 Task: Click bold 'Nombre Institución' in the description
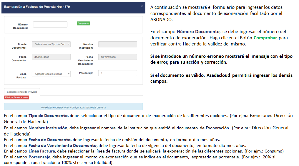click(48, 128)
